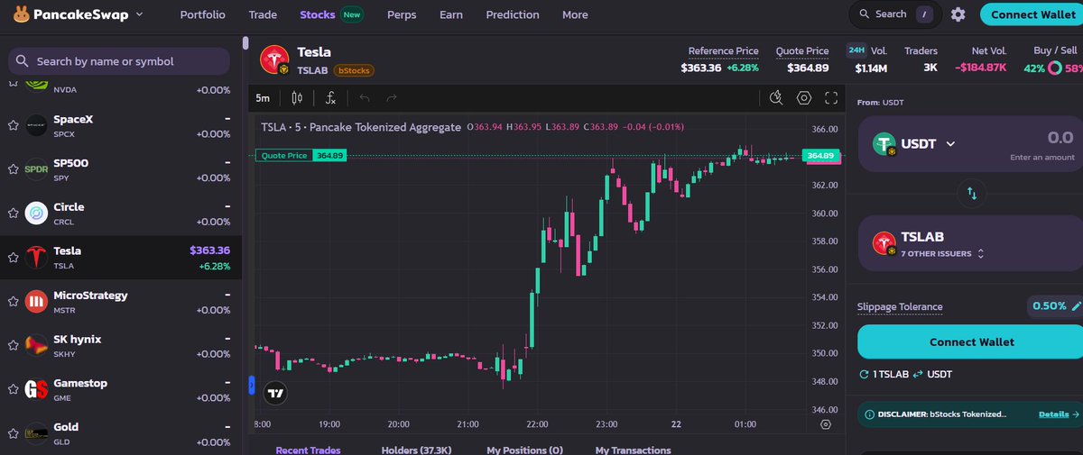Image resolution: width=1083 pixels, height=455 pixels.
Task: Select SP500 SPDR logo in list
Action: [x=36, y=169]
